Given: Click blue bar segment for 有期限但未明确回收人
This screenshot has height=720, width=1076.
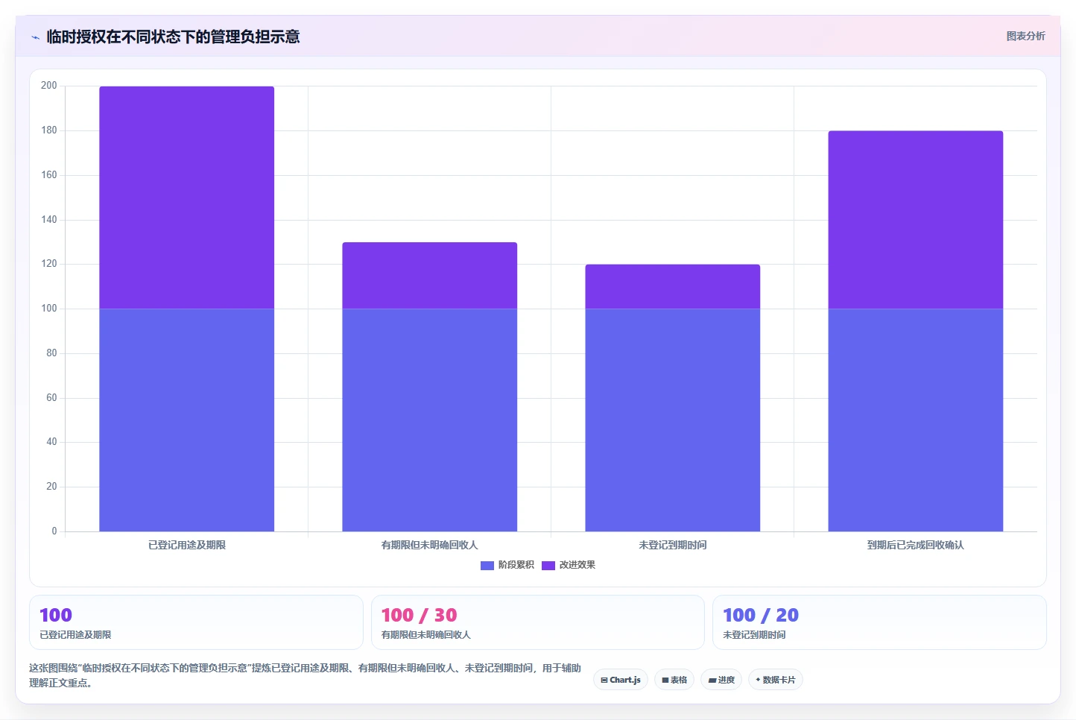Looking at the screenshot, I should (430, 420).
